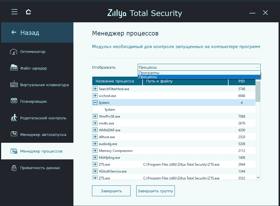
Task: Expand the SearchFilterHost.exe process entry
Action: [95, 89]
